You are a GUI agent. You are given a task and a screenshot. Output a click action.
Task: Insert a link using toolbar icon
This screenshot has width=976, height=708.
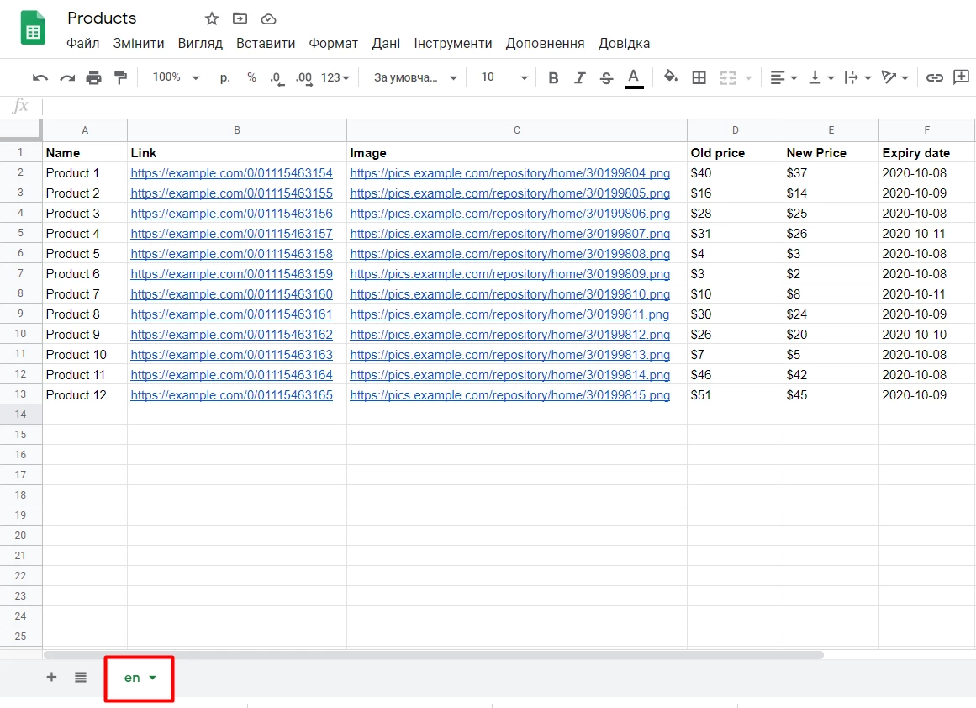(x=934, y=78)
